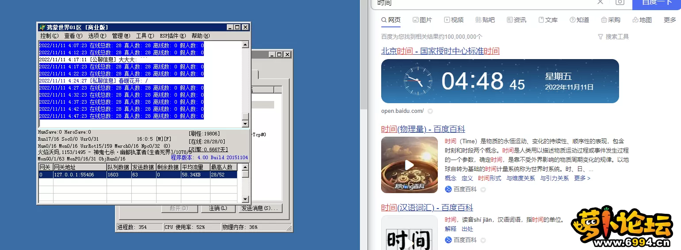The image size is (681, 250).
Task: Switch to the 地图 search tab
Action: point(642,20)
